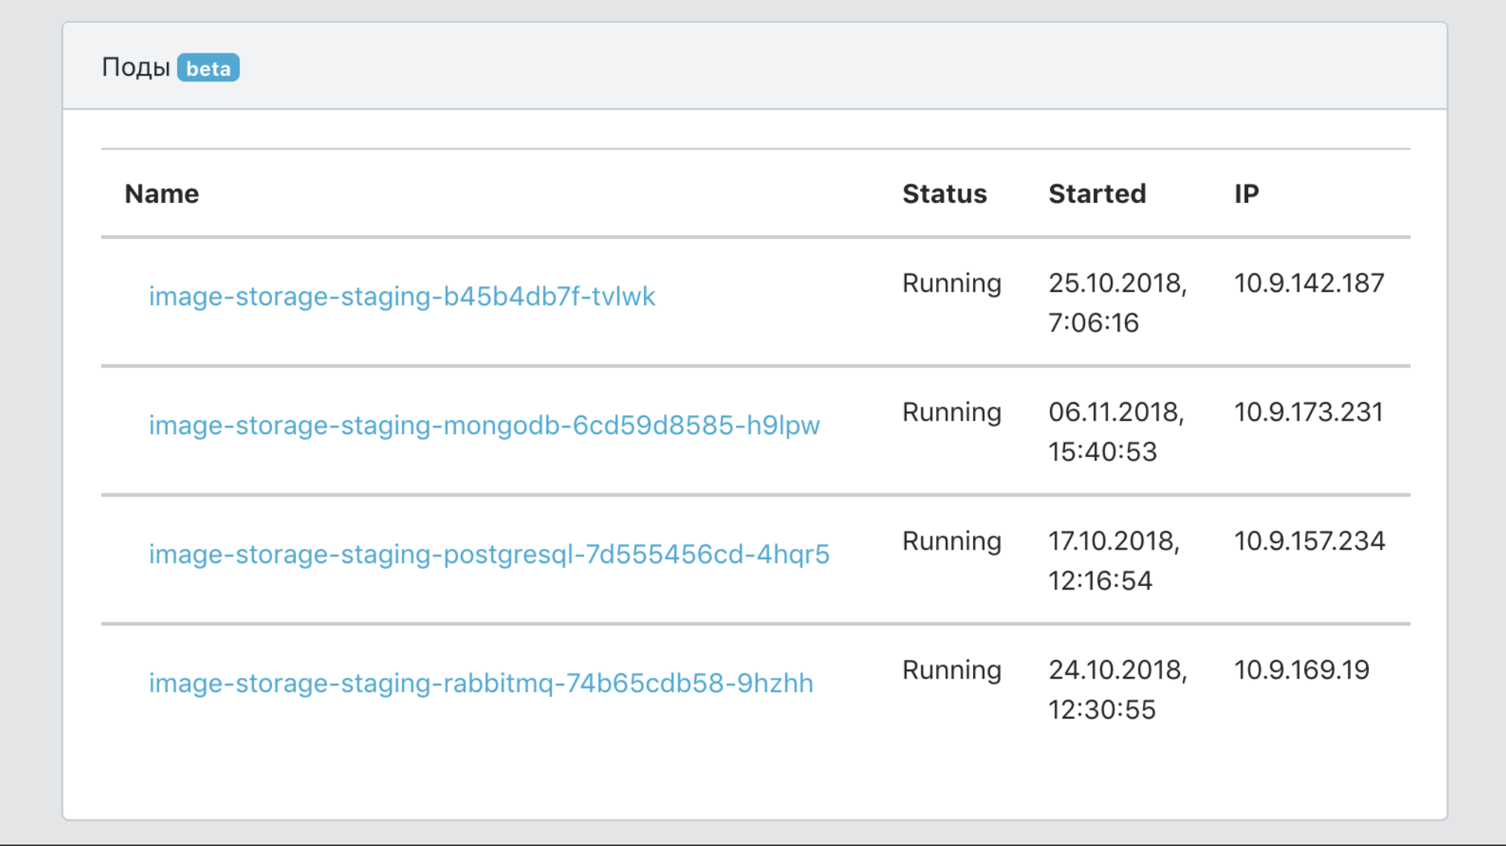Click the Status column header
Image resolution: width=1506 pixels, height=846 pixels.
944,193
